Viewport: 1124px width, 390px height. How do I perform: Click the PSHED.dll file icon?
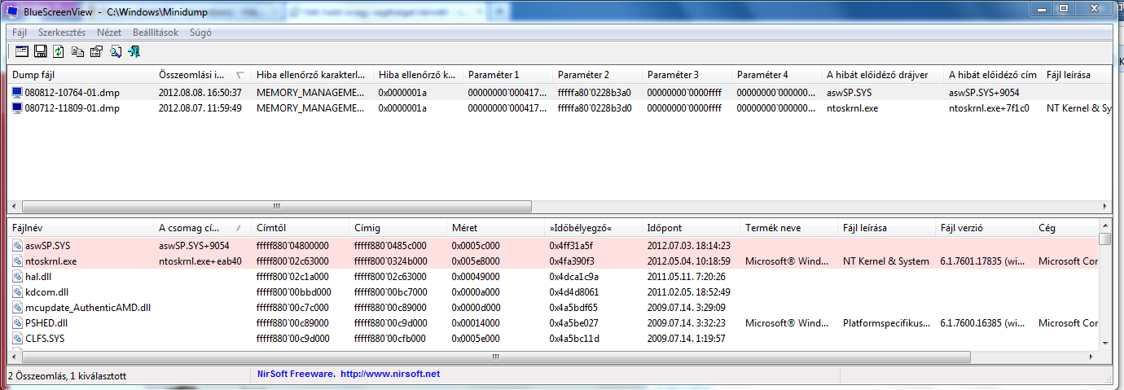pos(17,323)
